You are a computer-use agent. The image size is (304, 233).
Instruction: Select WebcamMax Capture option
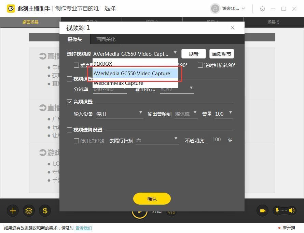pyautogui.click(x=135, y=83)
